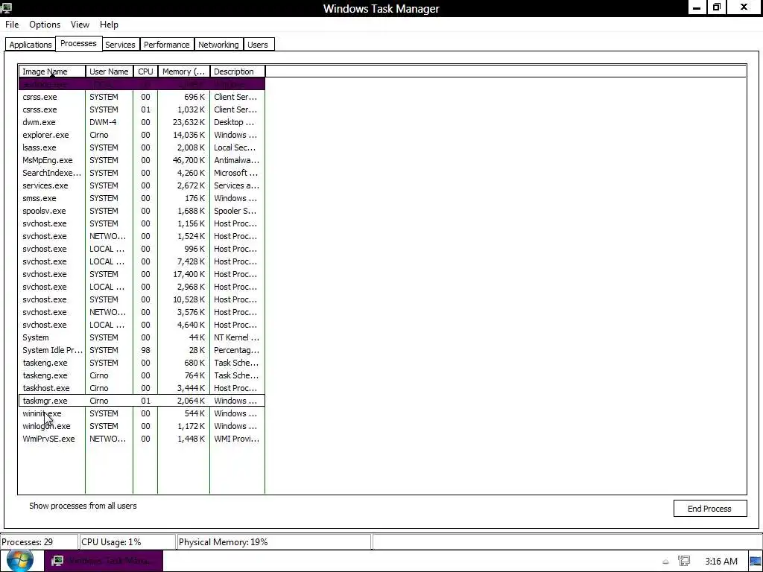This screenshot has width=763, height=572.
Task: Select svchost.exe row with 1,156 K
Action: tap(142, 223)
